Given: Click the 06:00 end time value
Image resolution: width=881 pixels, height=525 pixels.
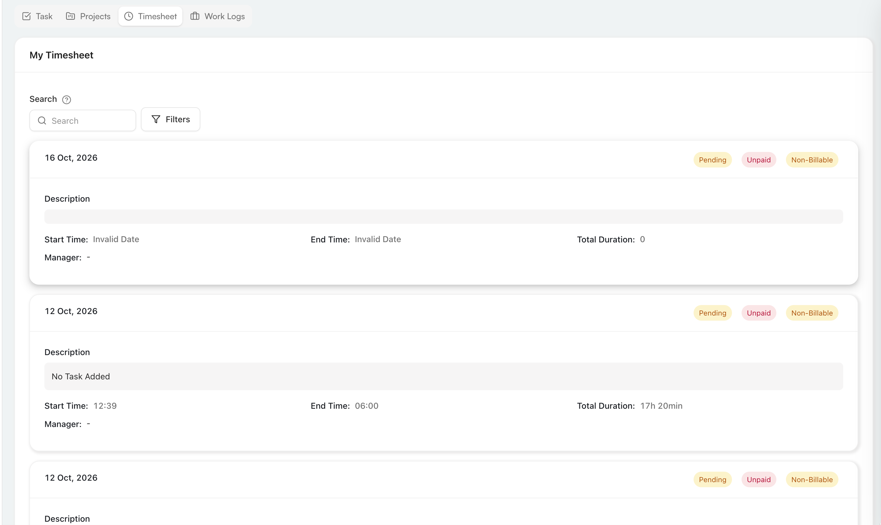Looking at the screenshot, I should (367, 406).
